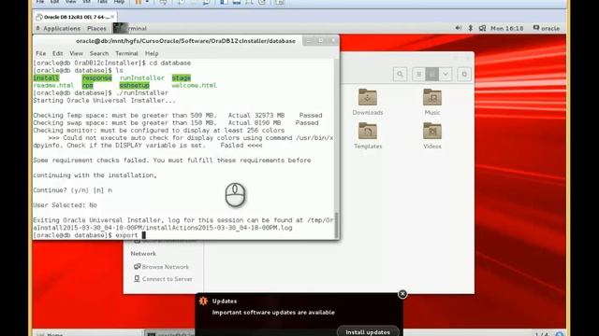Click the Updates notification icon
599x336 pixels.
203,301
